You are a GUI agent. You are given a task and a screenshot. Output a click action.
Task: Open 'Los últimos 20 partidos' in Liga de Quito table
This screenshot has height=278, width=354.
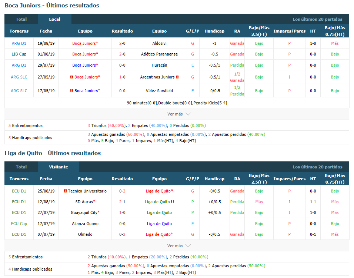coord(317,167)
